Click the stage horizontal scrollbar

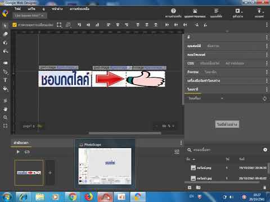[x=125, y=133]
